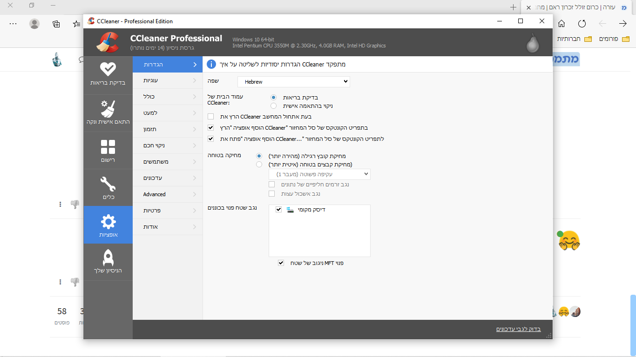Open the Smart Cleaning (ניקוי חכם) tab

click(168, 145)
